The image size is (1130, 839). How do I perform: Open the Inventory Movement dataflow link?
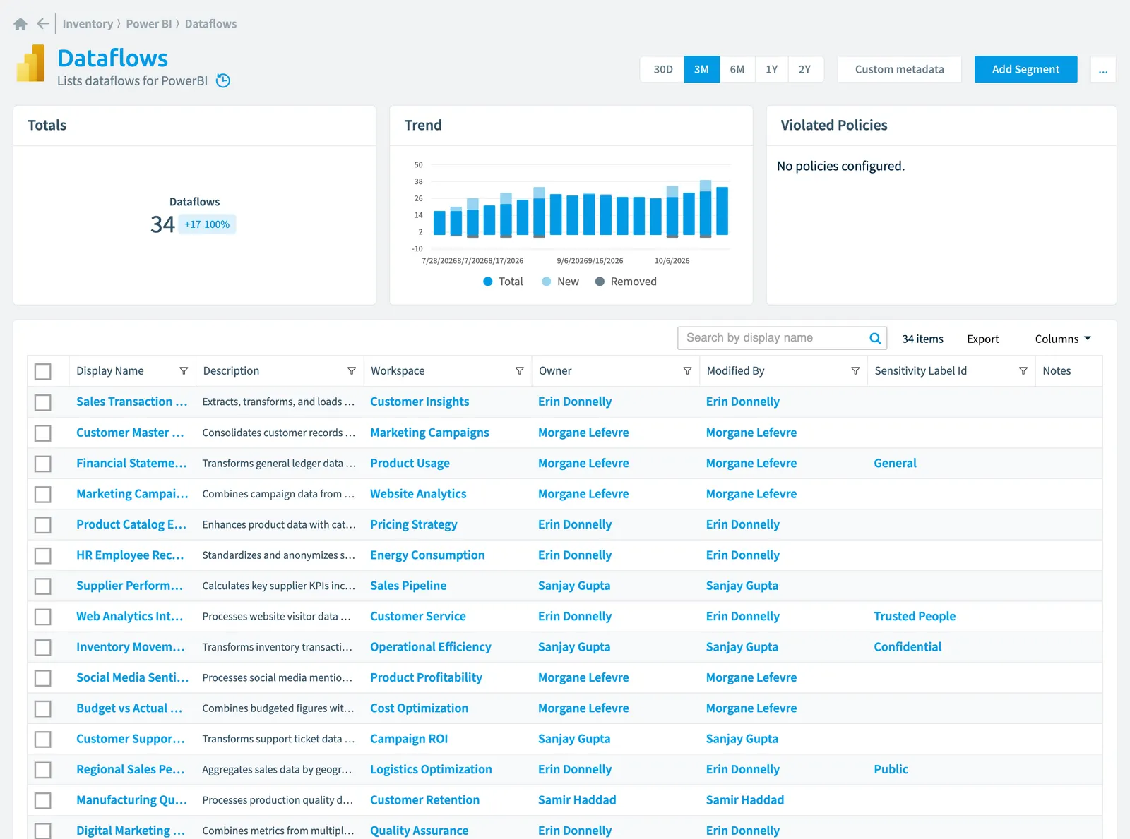click(130, 646)
